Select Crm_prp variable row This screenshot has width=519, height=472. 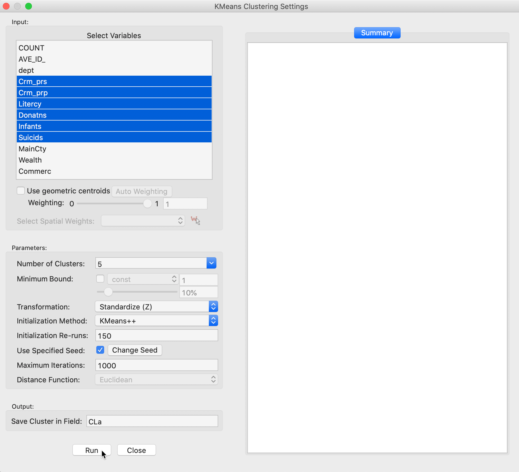coord(114,92)
